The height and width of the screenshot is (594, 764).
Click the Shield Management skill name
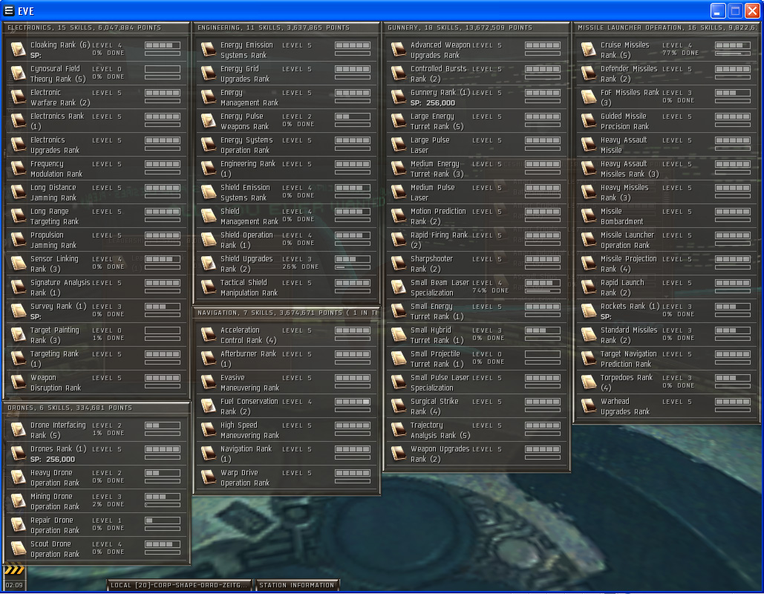(249, 216)
